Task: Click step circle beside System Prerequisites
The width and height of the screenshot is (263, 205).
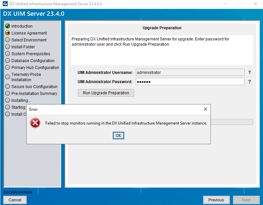Action: tap(8, 54)
